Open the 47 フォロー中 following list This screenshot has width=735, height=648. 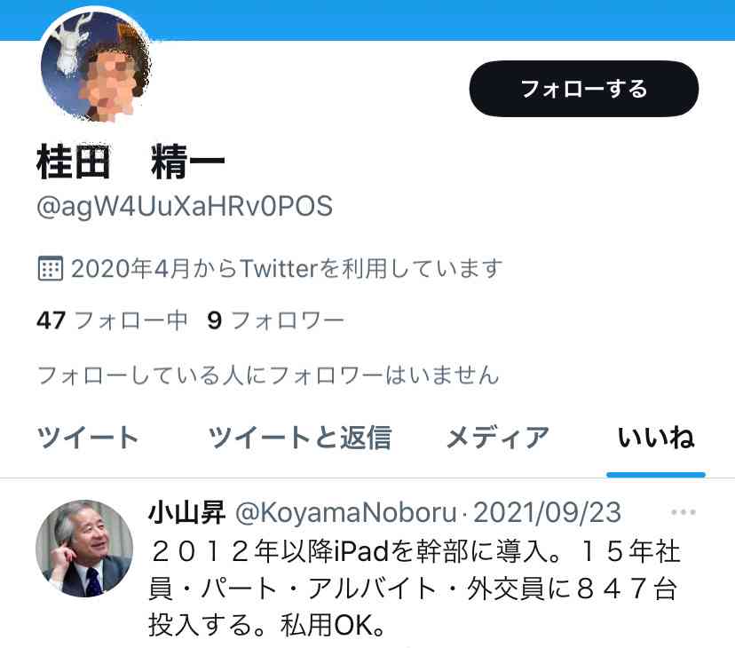tap(112, 320)
